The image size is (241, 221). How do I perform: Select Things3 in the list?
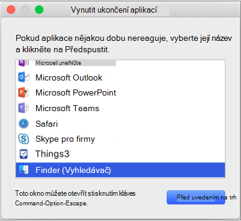(x=120, y=154)
